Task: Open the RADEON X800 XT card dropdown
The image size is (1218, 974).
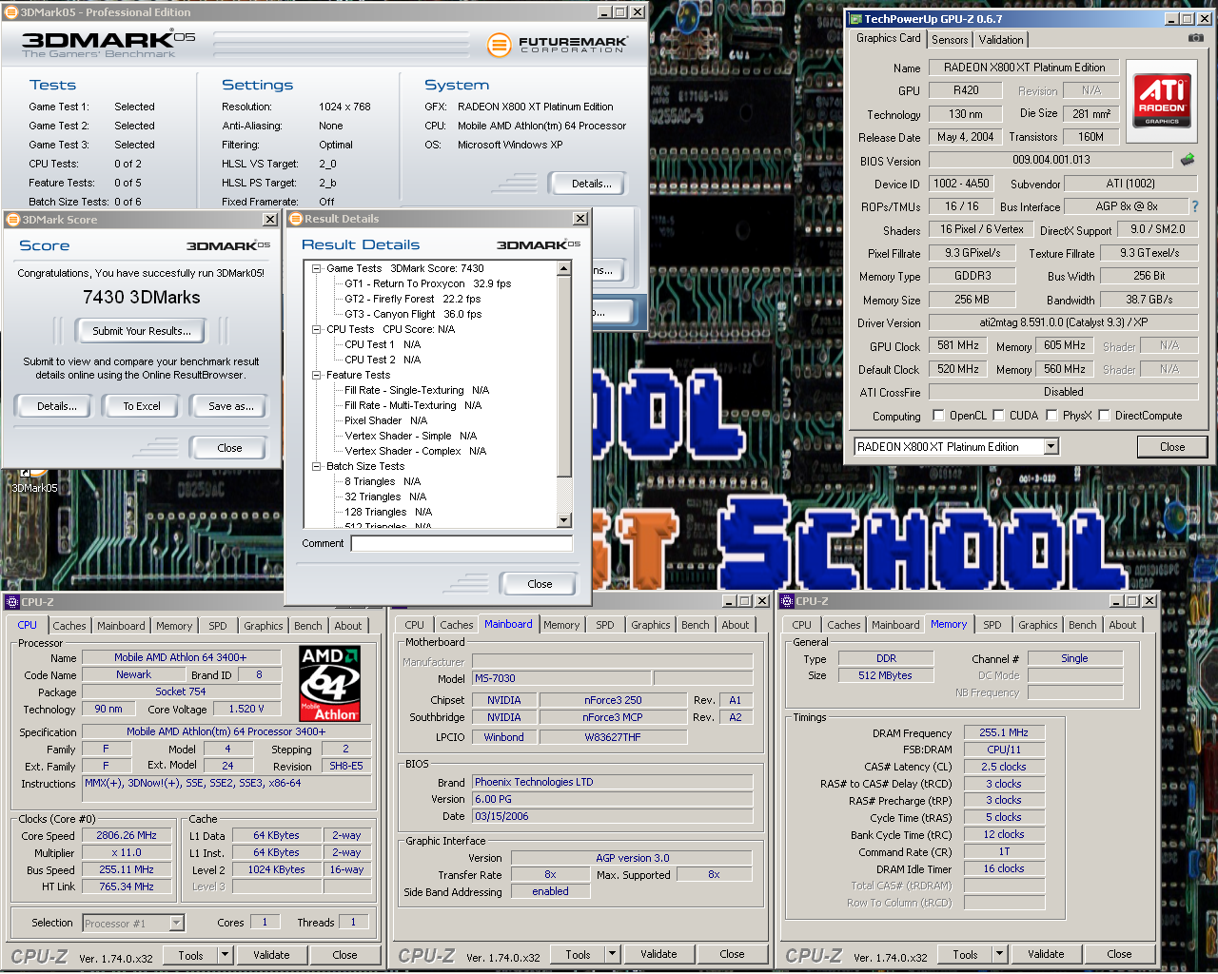Action: (x=1051, y=447)
